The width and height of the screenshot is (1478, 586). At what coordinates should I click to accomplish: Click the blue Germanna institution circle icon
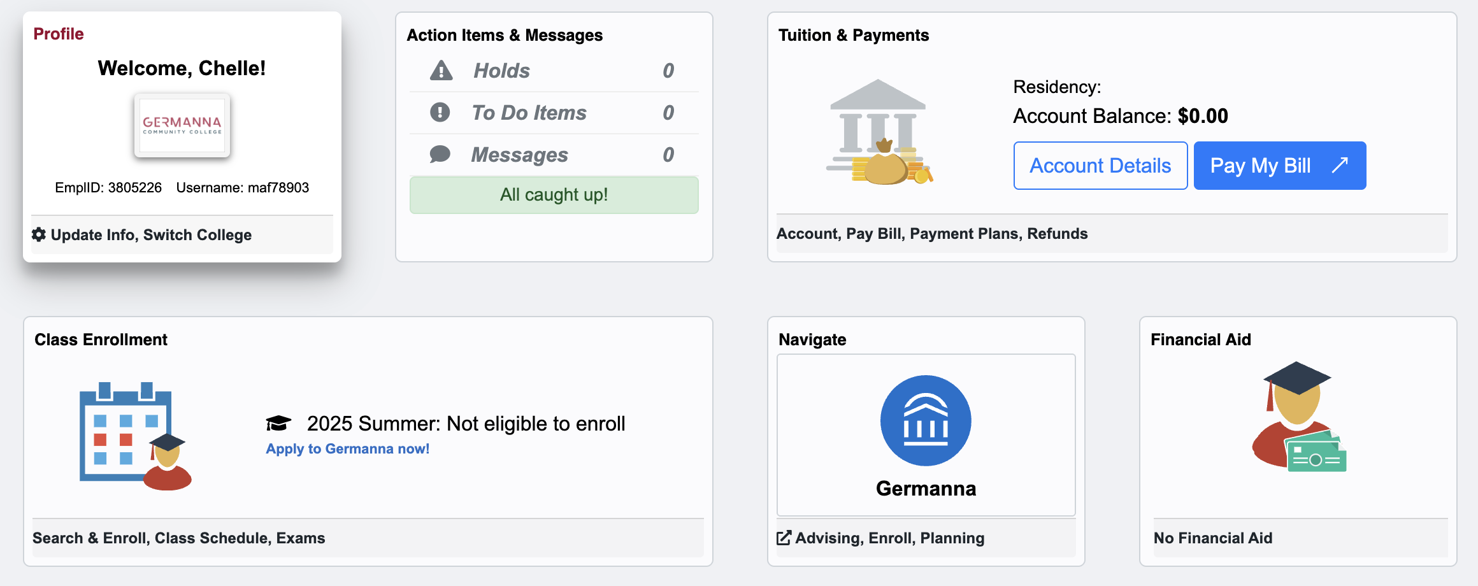(x=926, y=420)
